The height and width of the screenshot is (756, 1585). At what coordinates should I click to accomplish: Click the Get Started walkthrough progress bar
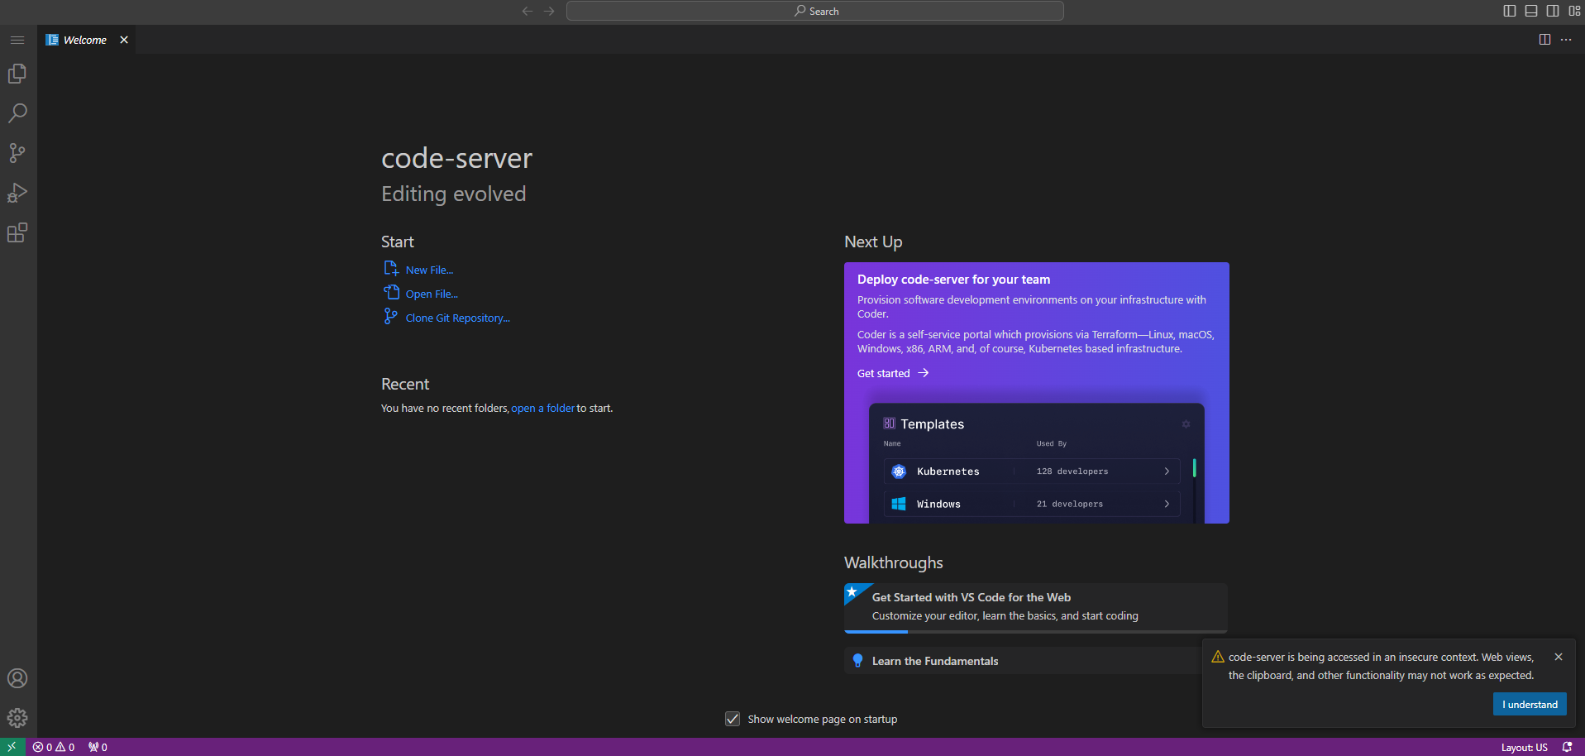(x=876, y=630)
